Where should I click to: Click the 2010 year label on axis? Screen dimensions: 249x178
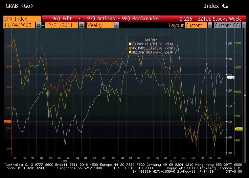pos(65,161)
